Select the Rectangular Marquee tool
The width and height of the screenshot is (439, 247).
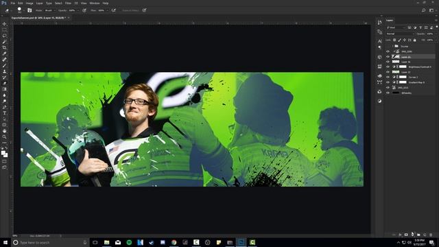[x=5, y=30]
